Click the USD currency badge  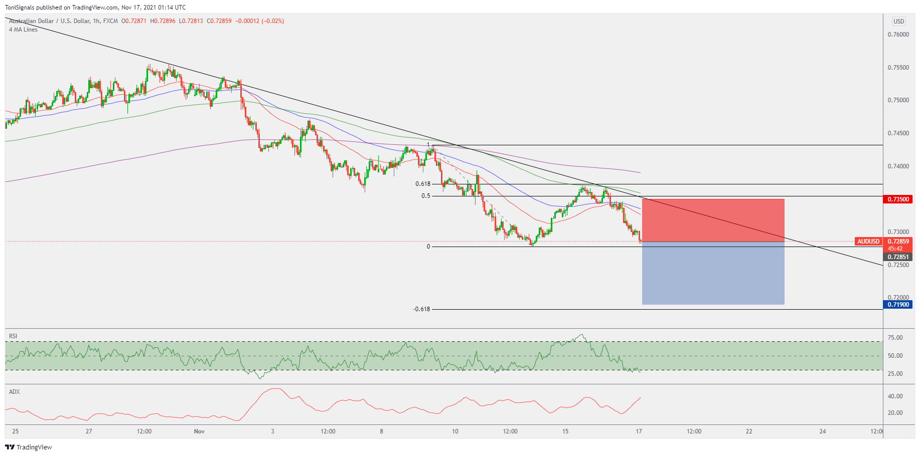point(898,21)
